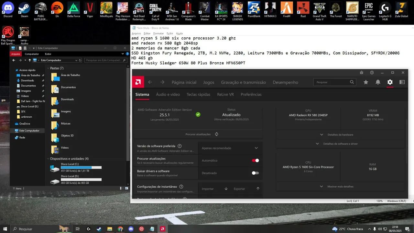414x233 pixels.
Task: Open Notepad Formatar menu
Action: [158, 33]
